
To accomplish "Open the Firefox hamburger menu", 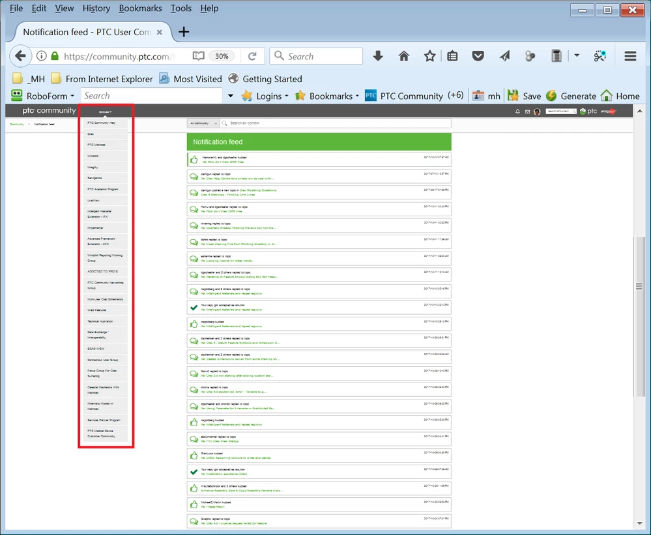I will (x=630, y=55).
